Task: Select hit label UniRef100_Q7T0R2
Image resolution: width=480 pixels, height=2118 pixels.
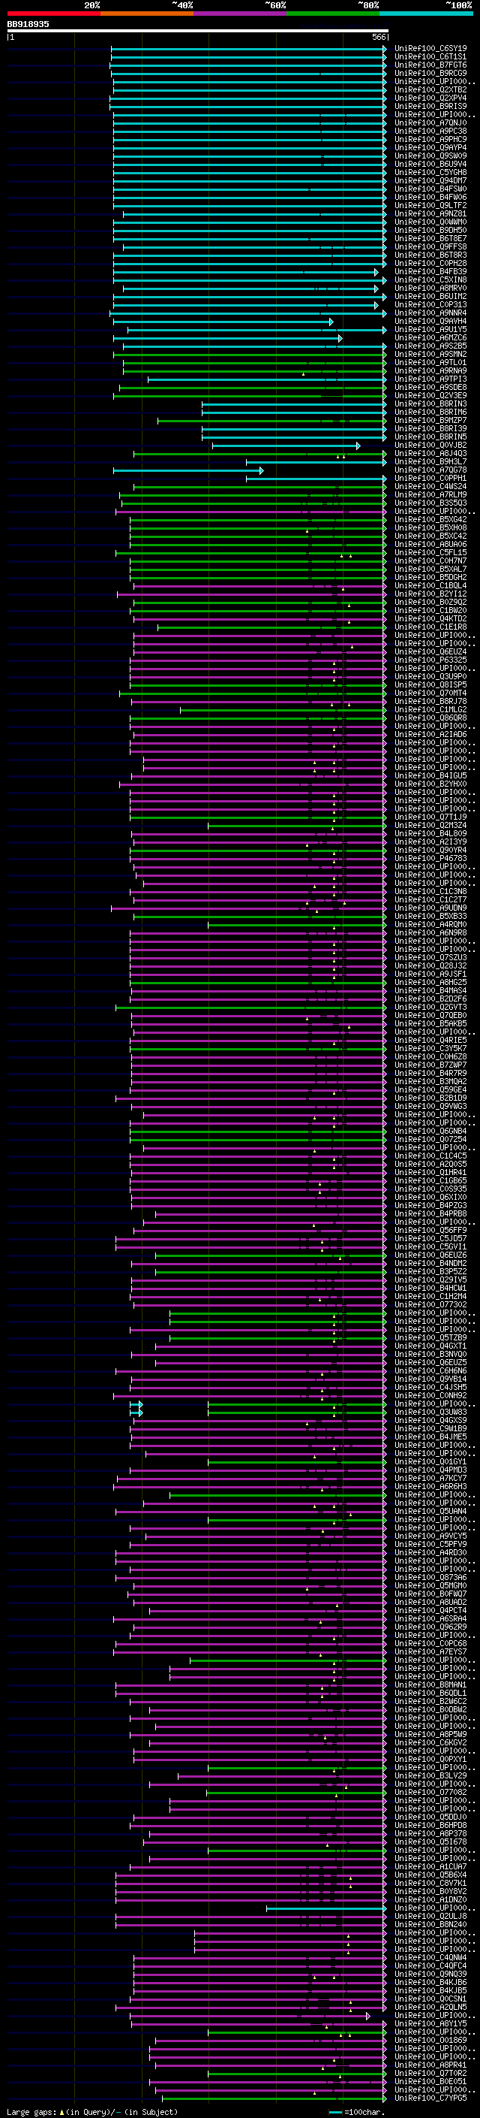Action: coord(430,2074)
